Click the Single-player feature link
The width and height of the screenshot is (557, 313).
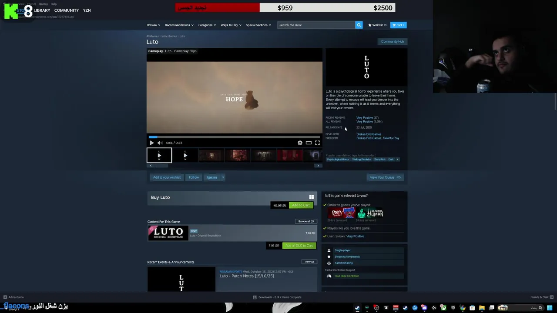click(342, 250)
